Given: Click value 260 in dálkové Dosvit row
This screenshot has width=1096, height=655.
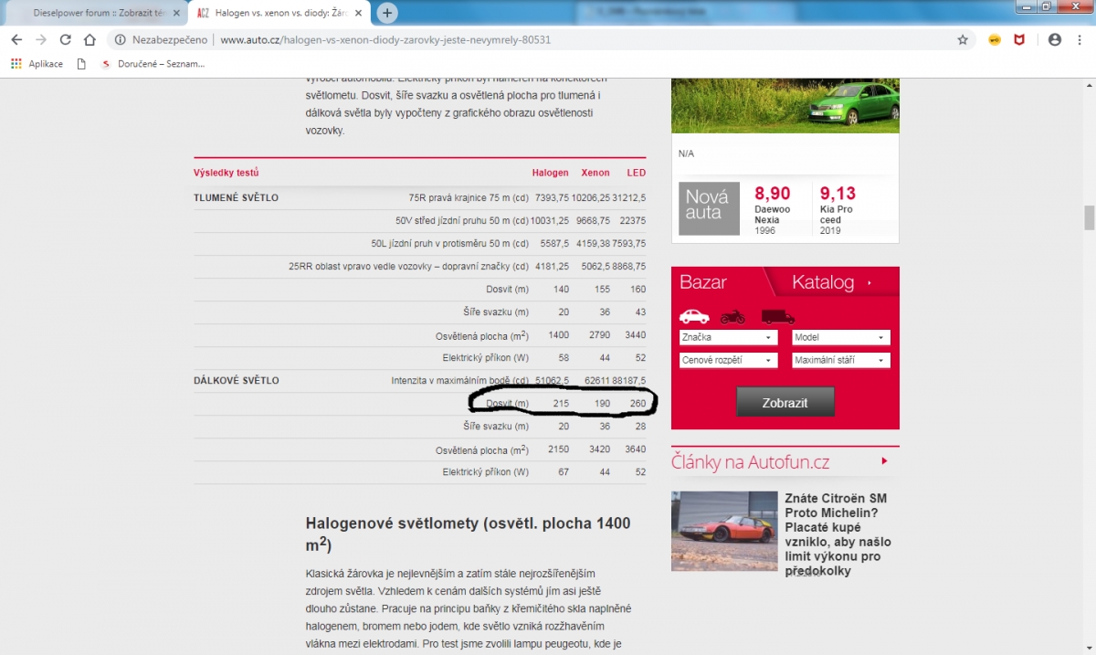Looking at the screenshot, I should (638, 403).
